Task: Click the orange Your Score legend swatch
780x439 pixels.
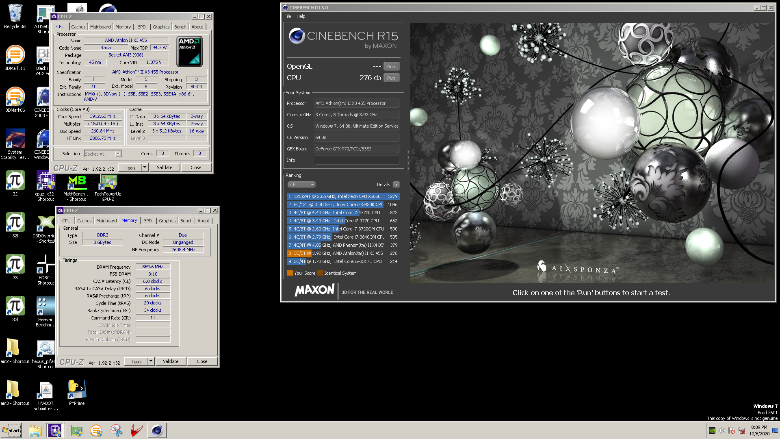Action: (x=290, y=273)
